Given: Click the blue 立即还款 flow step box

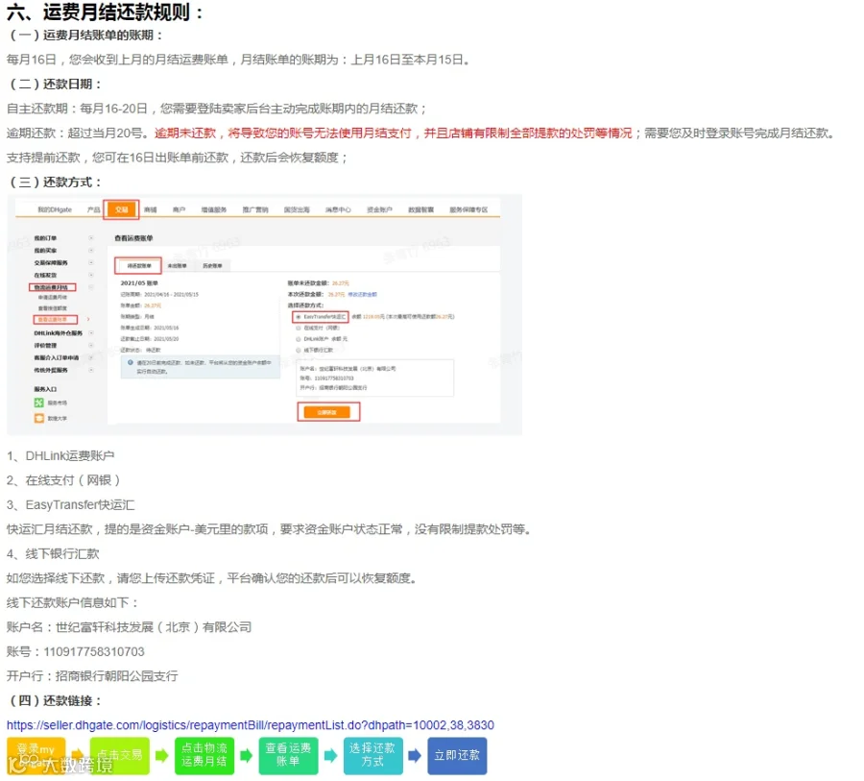Looking at the screenshot, I should click(457, 756).
